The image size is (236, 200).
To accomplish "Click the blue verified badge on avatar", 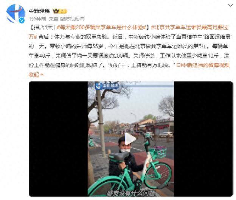I will [22, 20].
